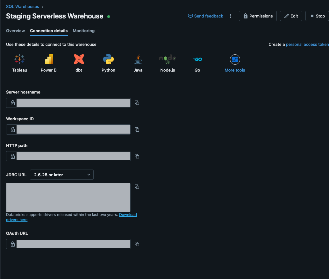The width and height of the screenshot is (329, 279).
Task: Open Node.js connection instructions
Action: tap(168, 63)
